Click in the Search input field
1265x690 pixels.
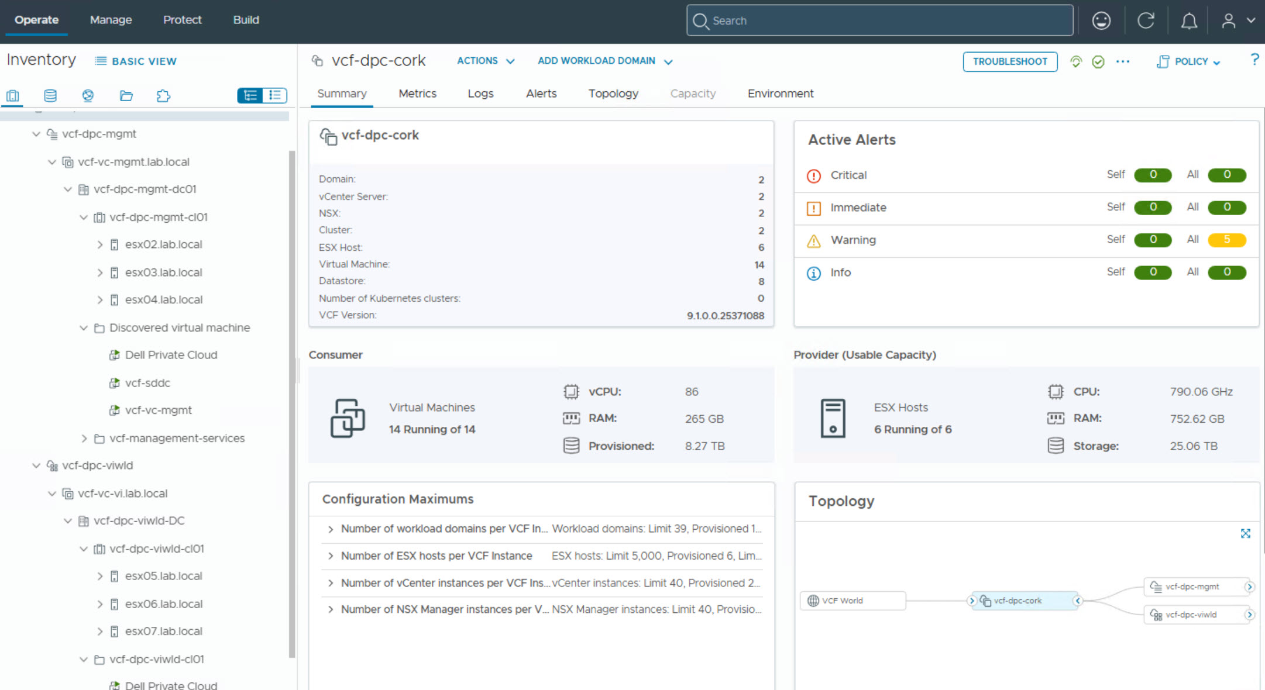click(880, 20)
